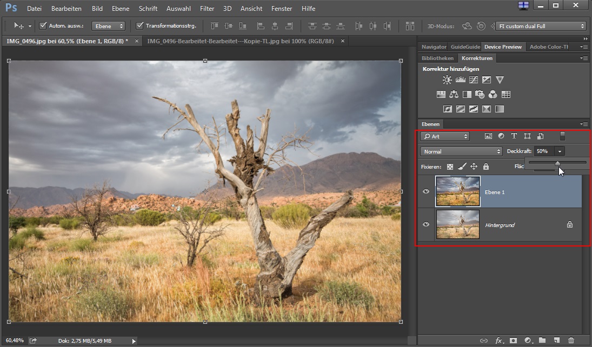The height and width of the screenshot is (347, 592).
Task: Hide the Ebene 1 layer
Action: 426,191
